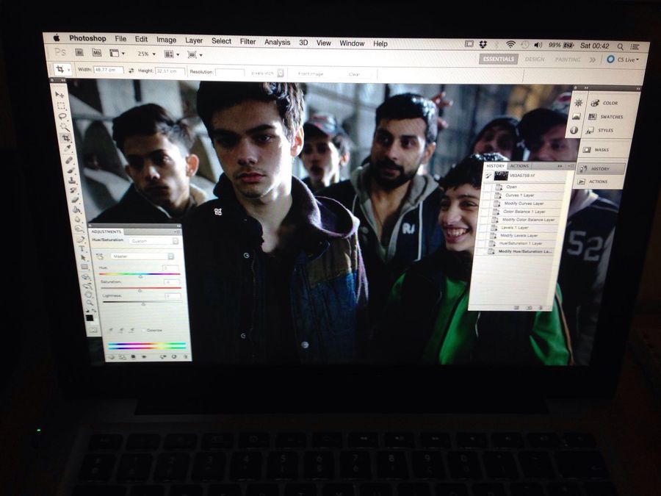Open the CS Live dropdown
Viewport: 661px width, 496px height.
coord(623,60)
